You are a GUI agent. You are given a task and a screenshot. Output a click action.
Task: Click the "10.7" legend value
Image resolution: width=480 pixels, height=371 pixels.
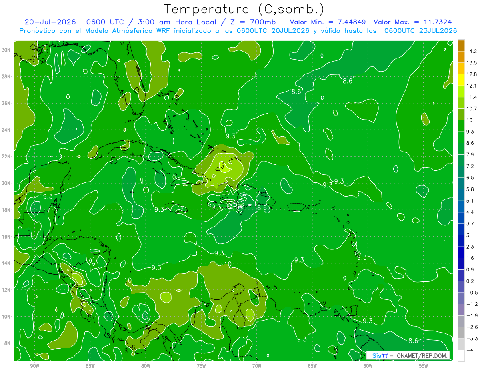(472, 108)
